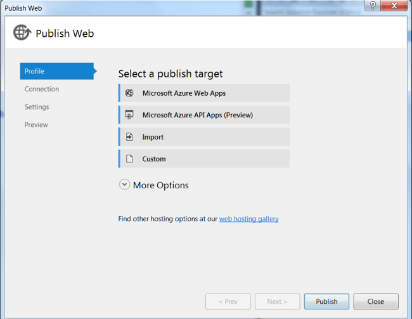This screenshot has width=412, height=319.
Task: Click the Azure API Apps monitor icon
Action: coord(129,115)
